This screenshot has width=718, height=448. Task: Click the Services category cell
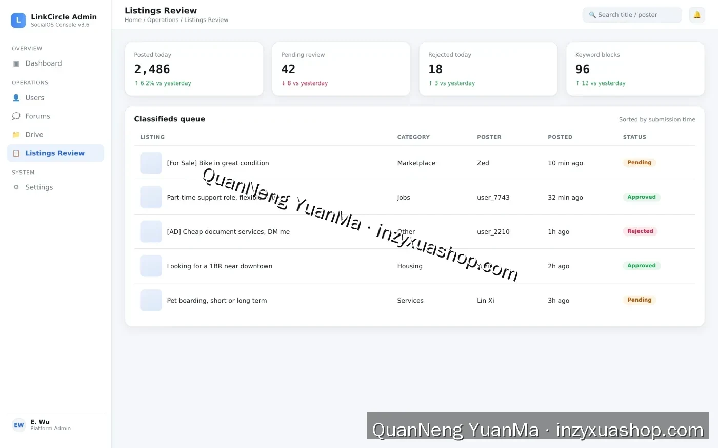click(410, 300)
